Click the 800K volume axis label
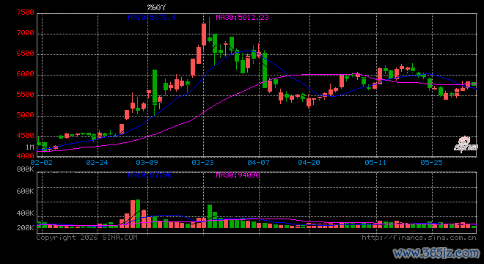 tap(26, 169)
